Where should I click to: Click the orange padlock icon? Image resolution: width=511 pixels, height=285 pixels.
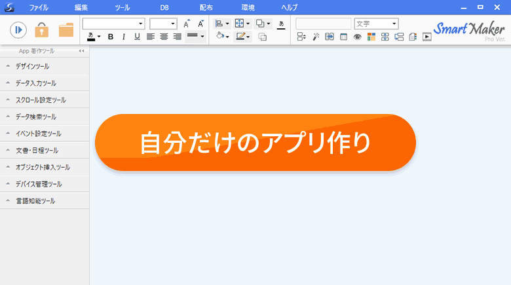tap(42, 30)
